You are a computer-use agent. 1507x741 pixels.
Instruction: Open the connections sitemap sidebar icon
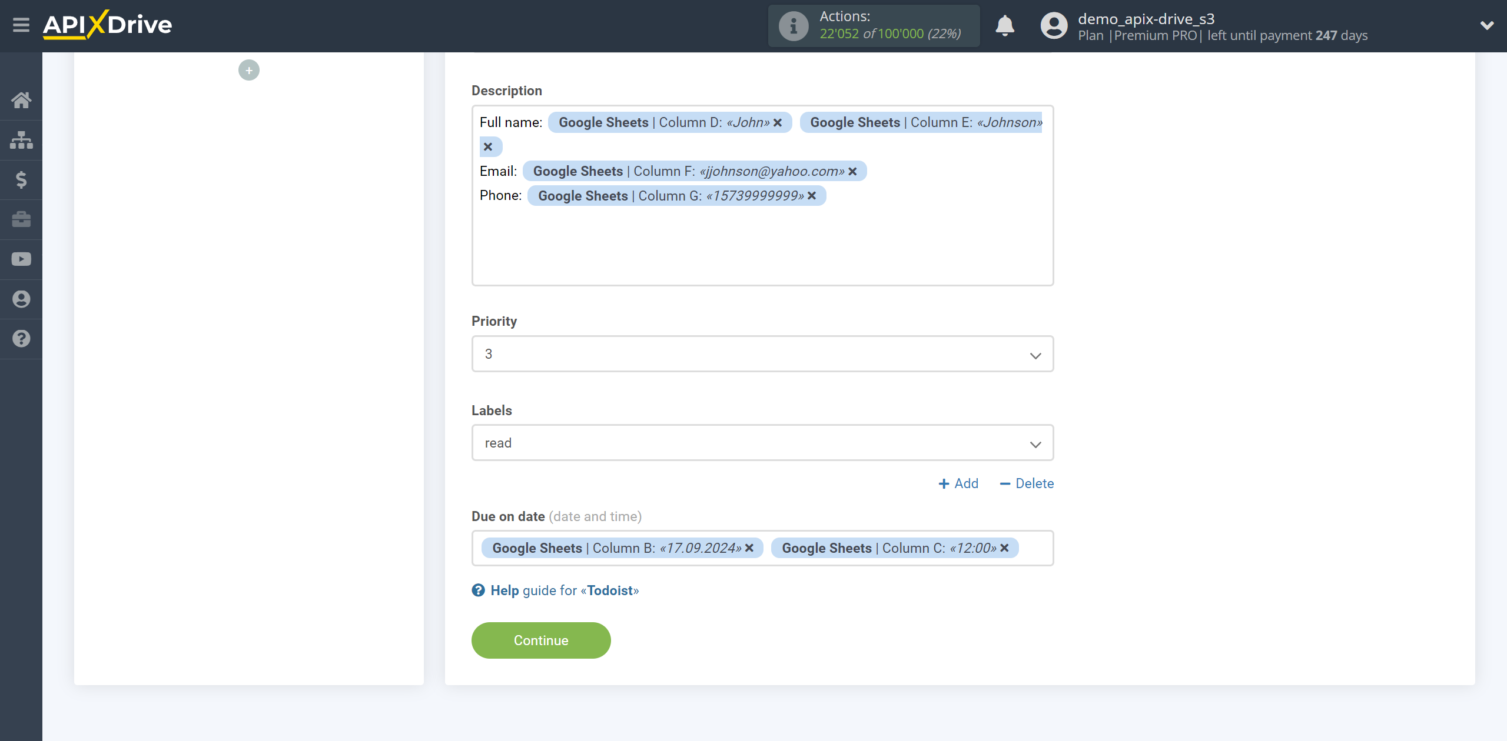click(x=21, y=140)
